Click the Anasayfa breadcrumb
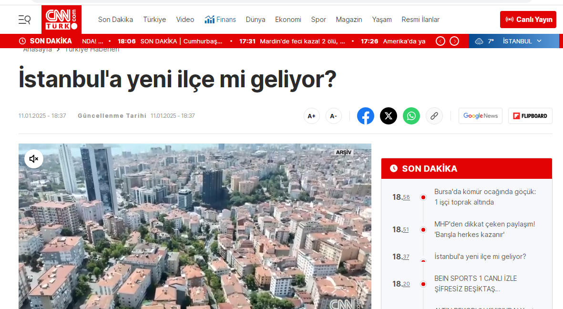The height and width of the screenshot is (309, 563). click(x=37, y=50)
